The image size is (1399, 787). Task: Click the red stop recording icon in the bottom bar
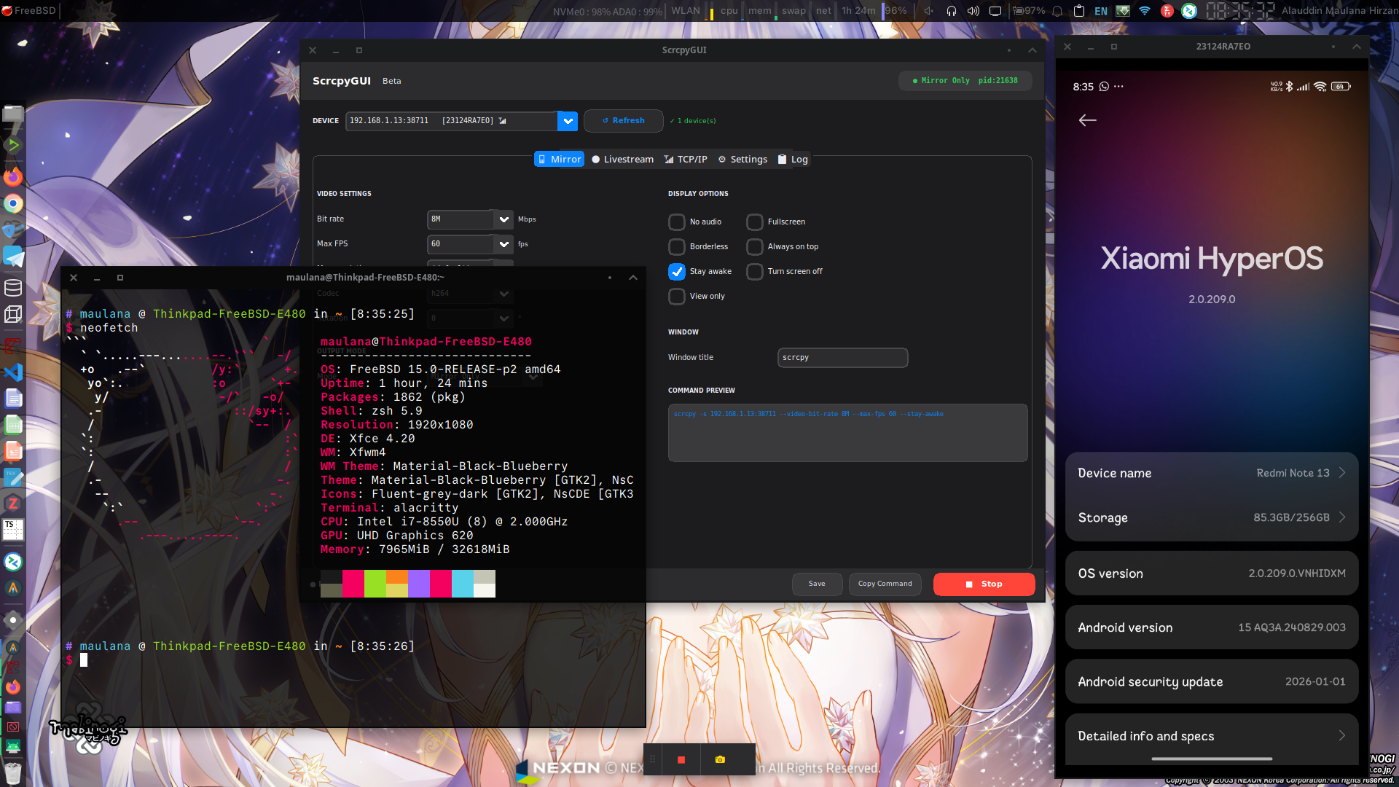[681, 759]
